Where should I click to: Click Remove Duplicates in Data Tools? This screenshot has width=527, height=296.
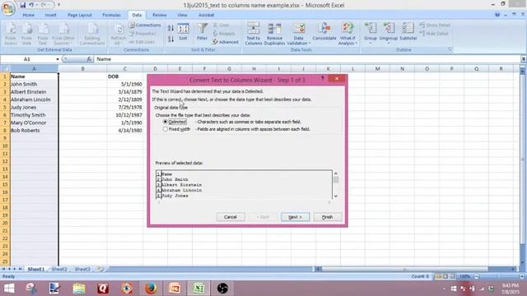pos(274,34)
